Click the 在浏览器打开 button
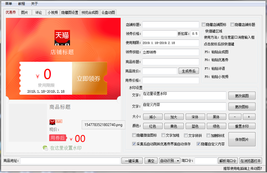Image resolution: width=267 pixels, height=173 pixels. 251,161
